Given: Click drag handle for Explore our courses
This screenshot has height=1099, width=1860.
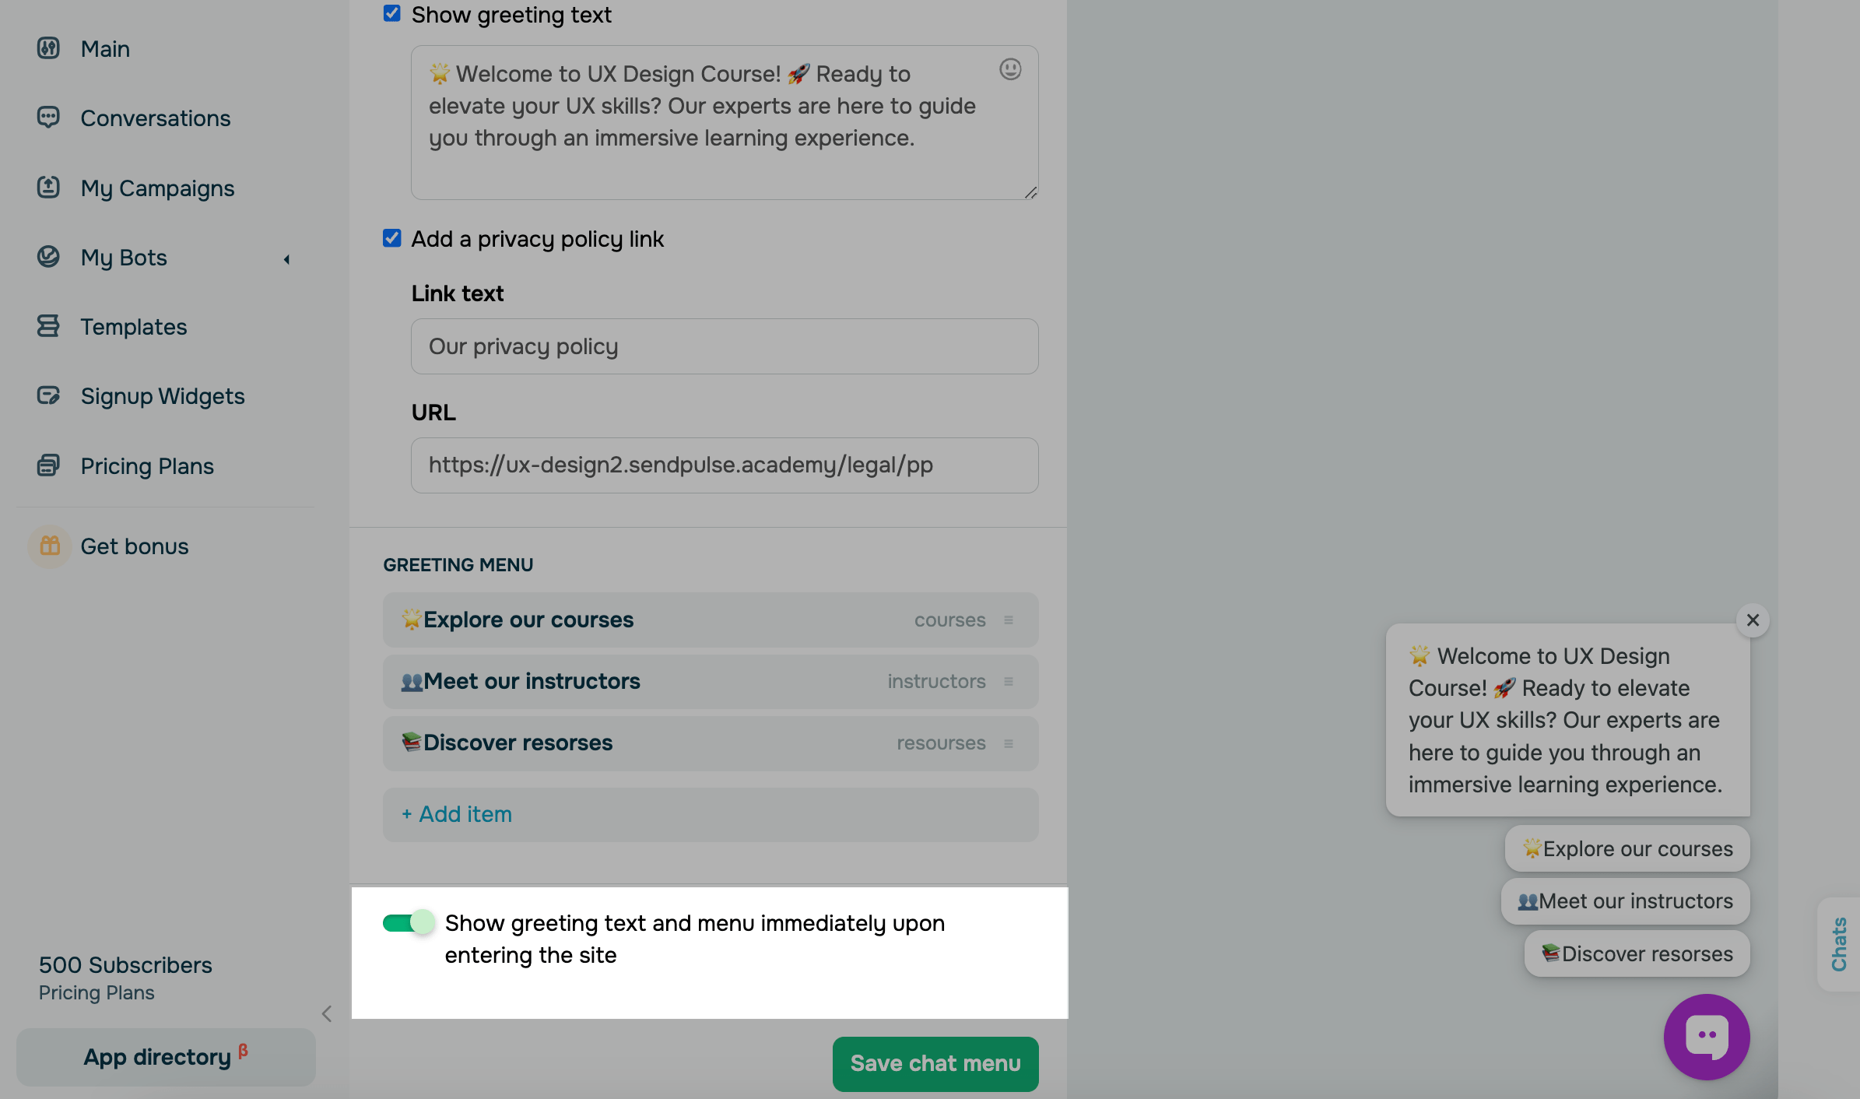Looking at the screenshot, I should (1009, 620).
